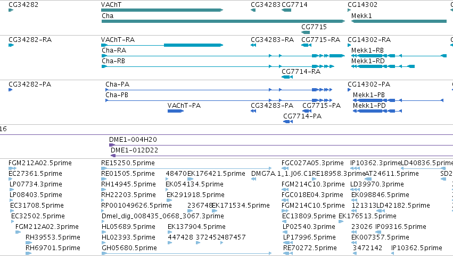Click the RE70272.5prime EST label
Viewport: 453px width, 256px height.
click(x=310, y=249)
